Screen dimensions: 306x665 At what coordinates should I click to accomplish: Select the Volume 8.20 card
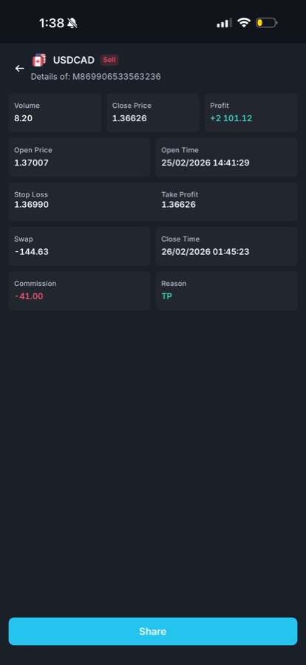click(55, 113)
